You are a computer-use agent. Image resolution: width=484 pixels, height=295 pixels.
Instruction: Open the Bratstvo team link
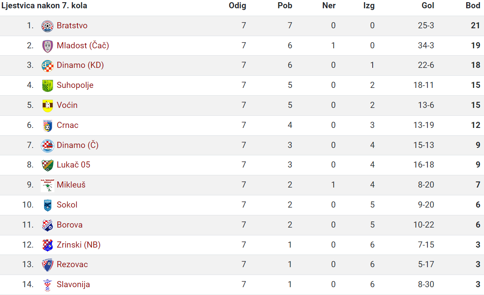pos(72,26)
